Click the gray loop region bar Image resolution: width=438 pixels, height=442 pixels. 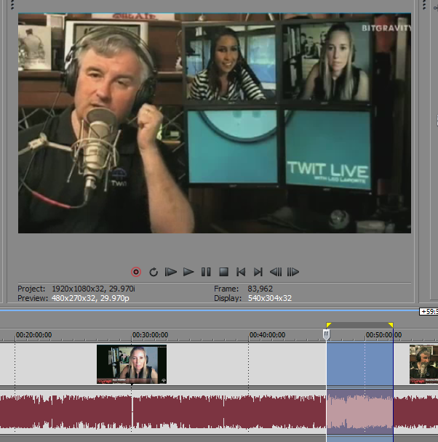359,325
